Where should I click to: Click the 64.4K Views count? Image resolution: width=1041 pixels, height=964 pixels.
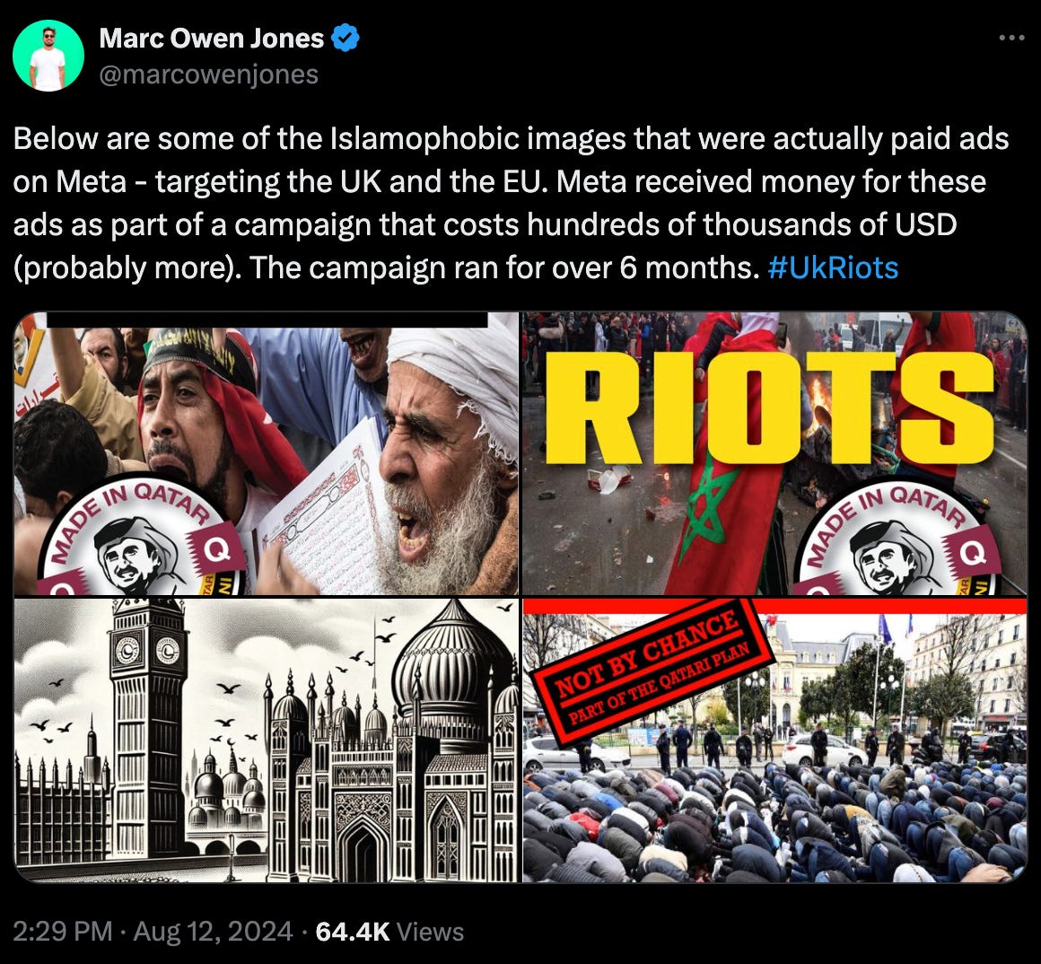tap(389, 932)
